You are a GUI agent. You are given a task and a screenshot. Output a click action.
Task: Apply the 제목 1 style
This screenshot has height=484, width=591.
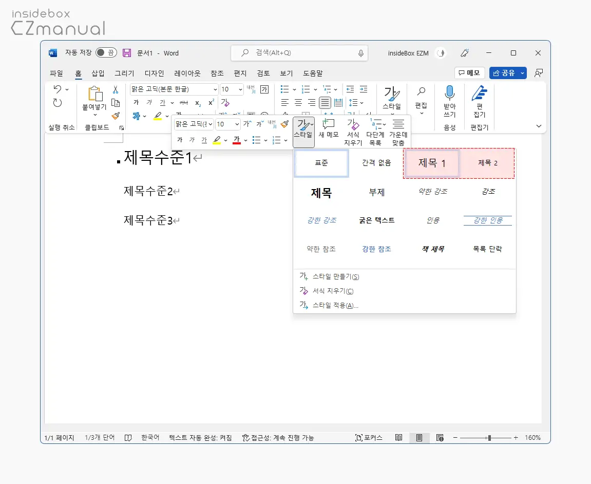coord(431,163)
